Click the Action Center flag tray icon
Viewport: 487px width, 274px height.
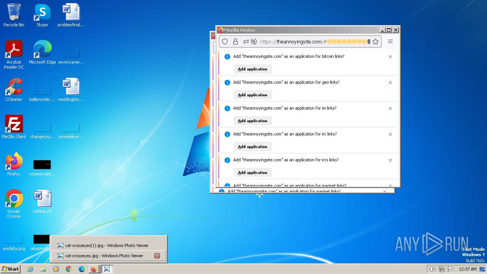451,269
